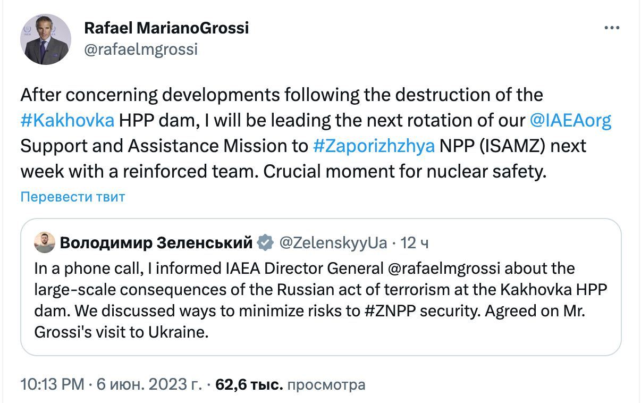Open the quoted tweet's "12 ч" timestamp

(415, 243)
